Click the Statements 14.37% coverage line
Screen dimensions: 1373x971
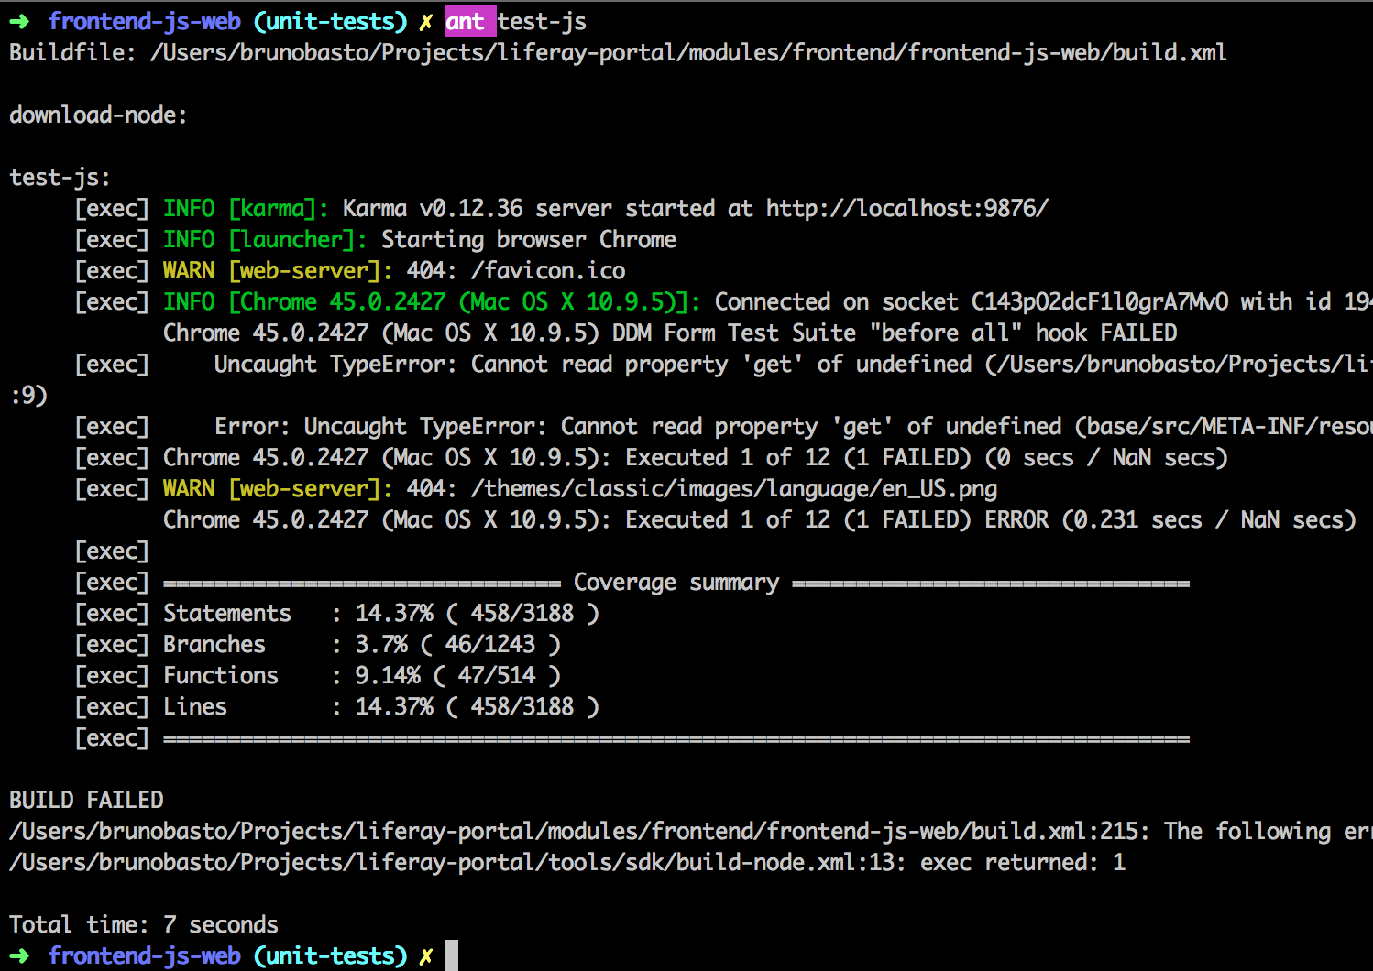(381, 614)
